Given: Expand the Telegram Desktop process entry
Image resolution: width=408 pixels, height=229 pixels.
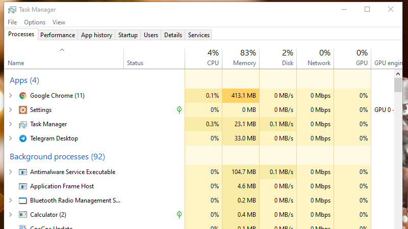Looking at the screenshot, I should [11, 138].
